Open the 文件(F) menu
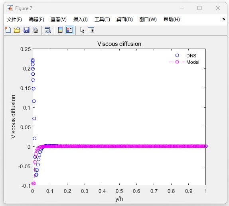Image resolution: width=229 pixels, height=206 pixels. pyautogui.click(x=14, y=20)
